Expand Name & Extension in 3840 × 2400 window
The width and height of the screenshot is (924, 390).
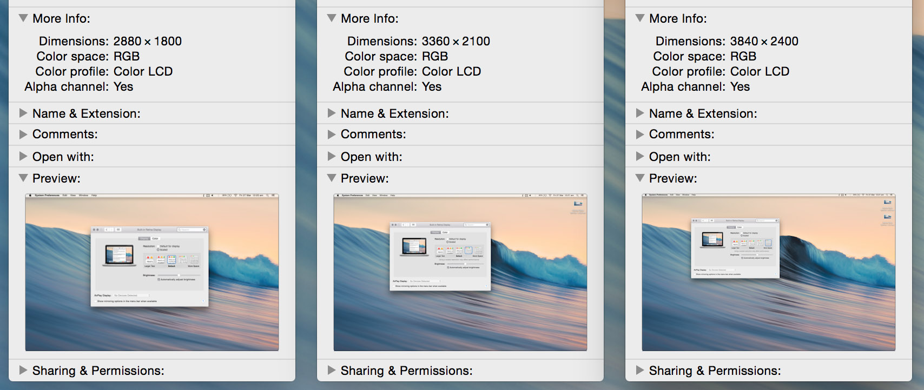[640, 113]
